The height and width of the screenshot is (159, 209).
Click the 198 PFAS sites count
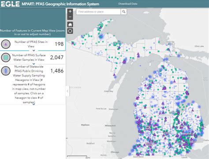59,44
